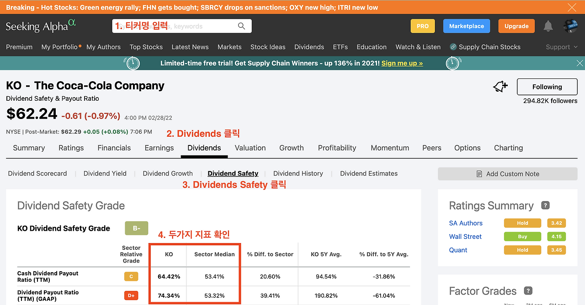Click the PRO button
585x305 pixels.
[x=423, y=26]
